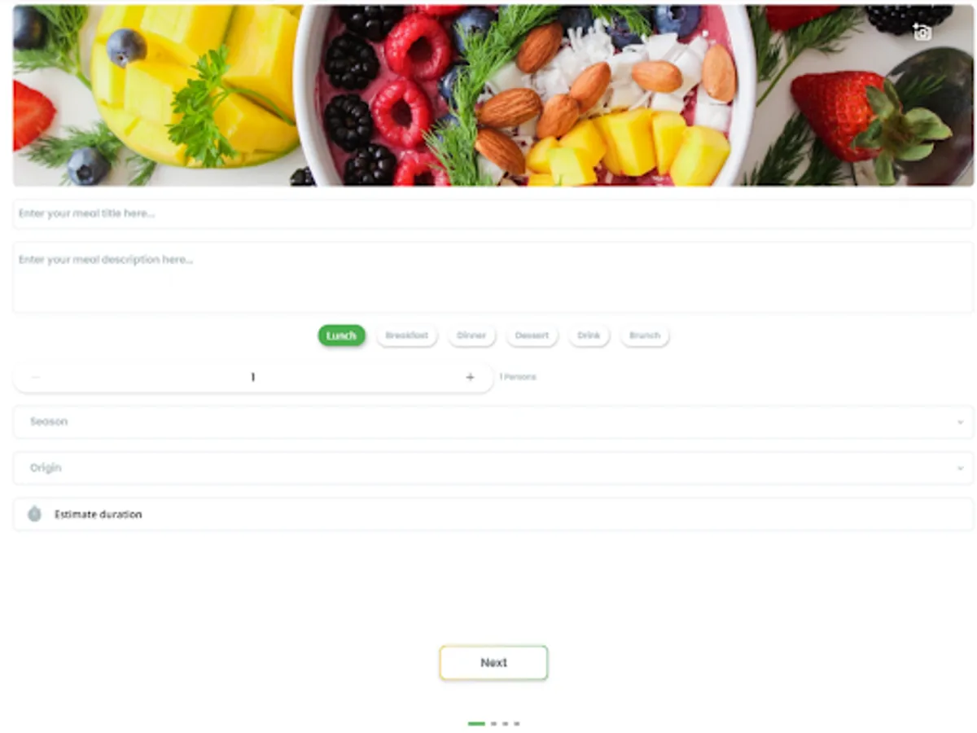
Task: Choose the Brunch chip
Action: 645,336
